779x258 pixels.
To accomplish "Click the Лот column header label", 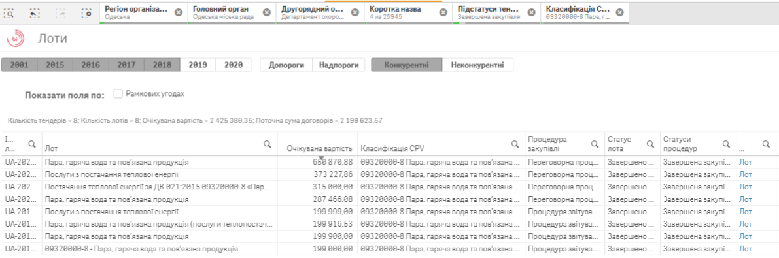I will pyautogui.click(x=50, y=148).
